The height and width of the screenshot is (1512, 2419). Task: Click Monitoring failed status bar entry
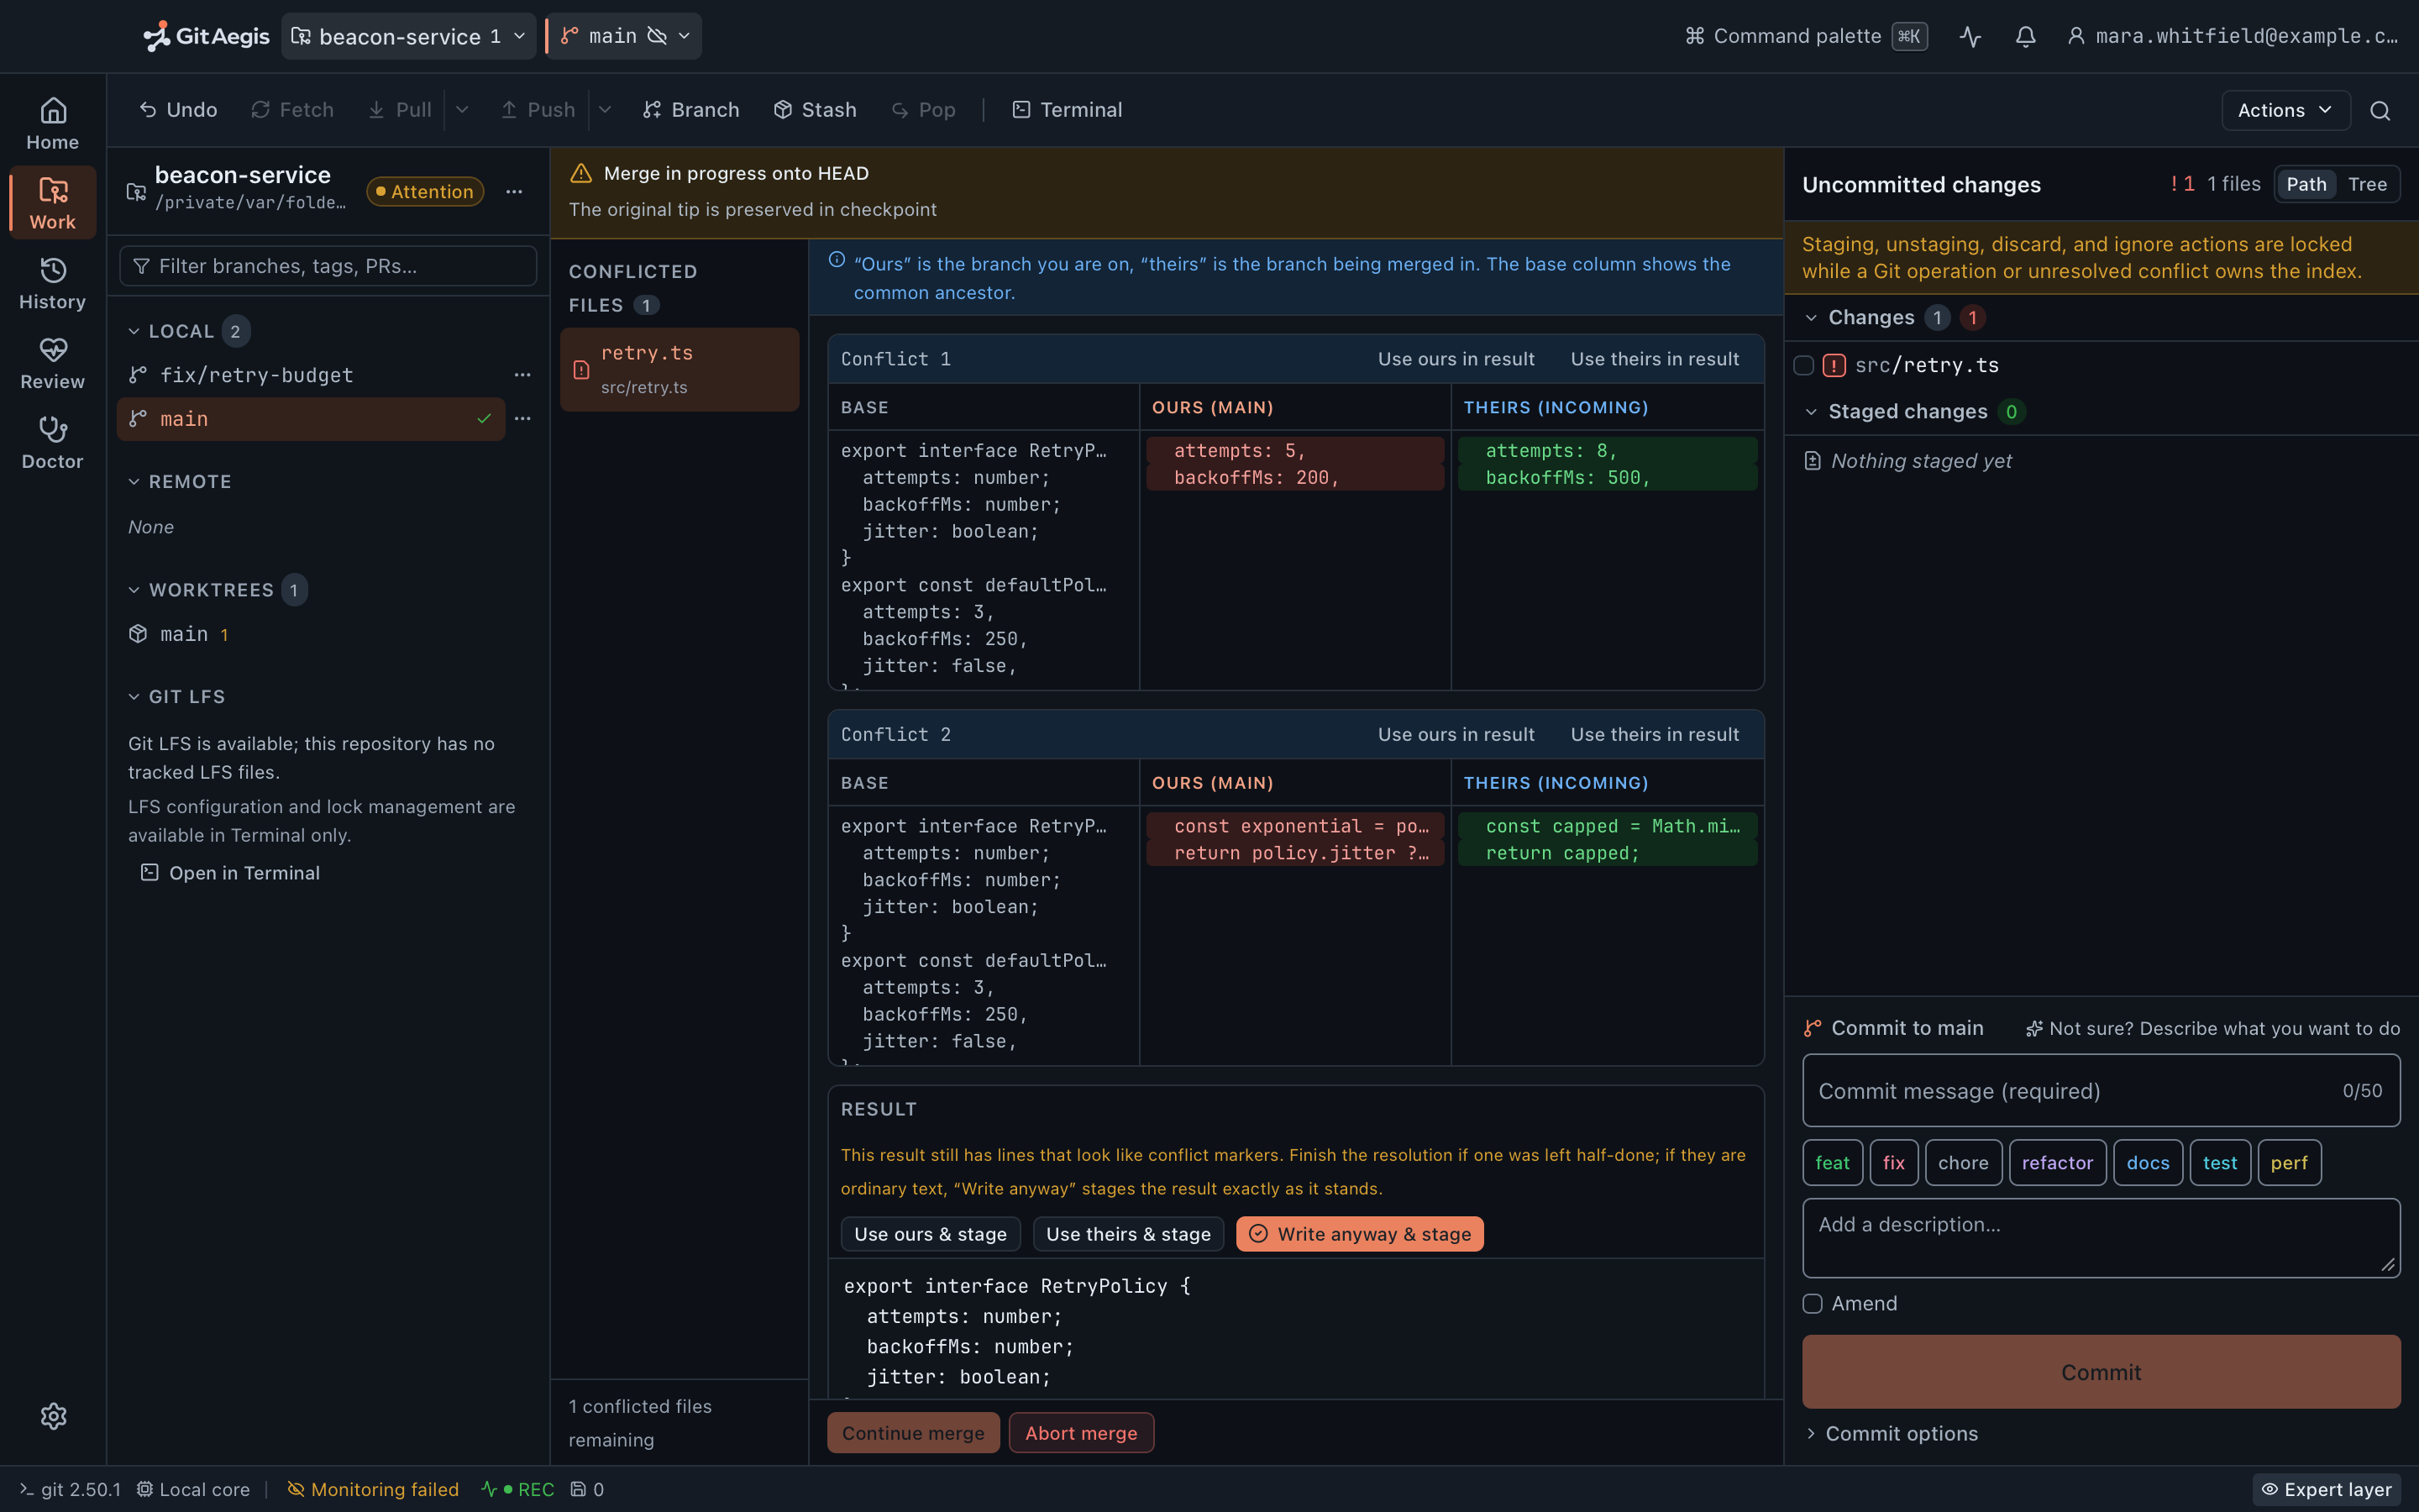pyautogui.click(x=373, y=1489)
